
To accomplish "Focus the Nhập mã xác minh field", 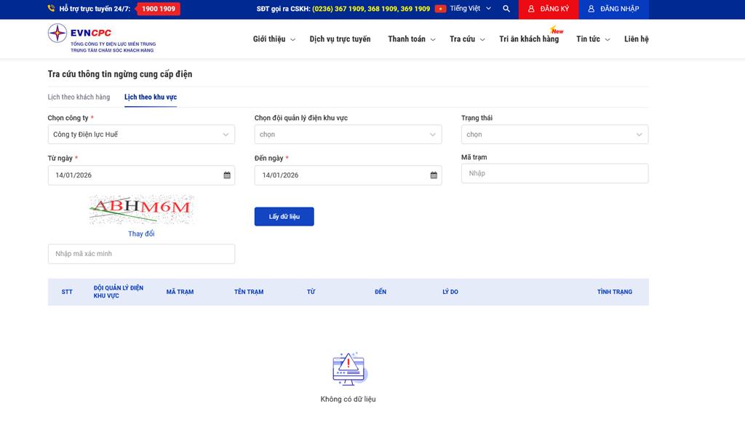I will [x=141, y=254].
